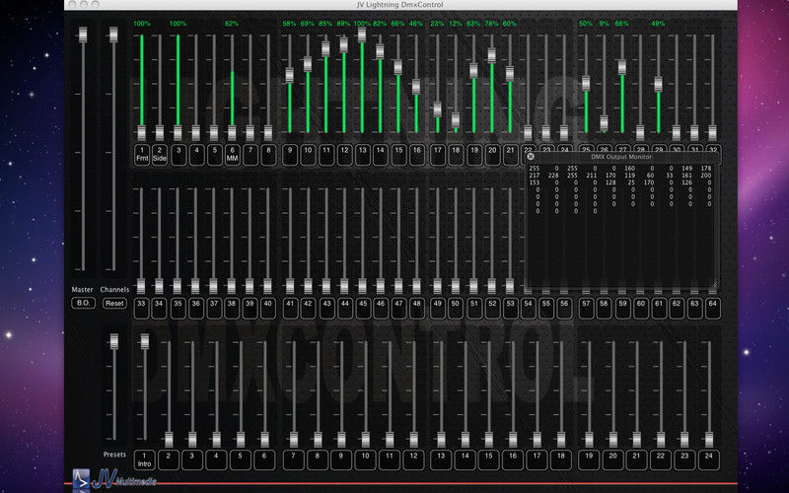Click channel 12 fader handle
The width and height of the screenshot is (789, 493).
[x=343, y=44]
